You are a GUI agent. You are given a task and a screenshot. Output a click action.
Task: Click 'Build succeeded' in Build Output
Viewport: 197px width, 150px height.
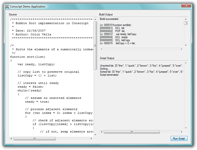[109, 19]
